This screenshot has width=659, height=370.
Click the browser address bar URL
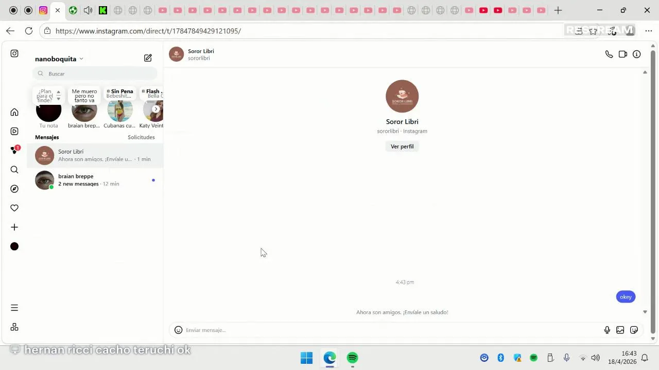[148, 31]
